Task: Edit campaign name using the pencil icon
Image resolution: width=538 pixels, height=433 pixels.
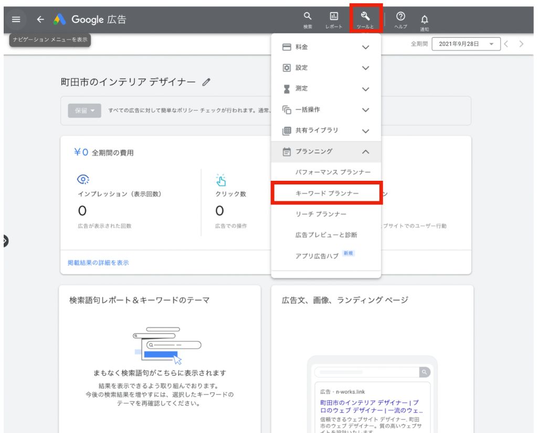Action: [207, 82]
